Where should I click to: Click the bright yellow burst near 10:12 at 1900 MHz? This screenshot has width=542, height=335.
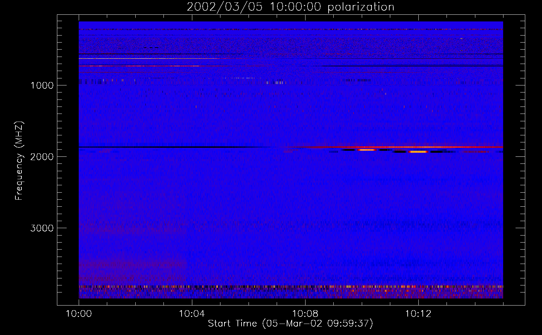[418, 152]
